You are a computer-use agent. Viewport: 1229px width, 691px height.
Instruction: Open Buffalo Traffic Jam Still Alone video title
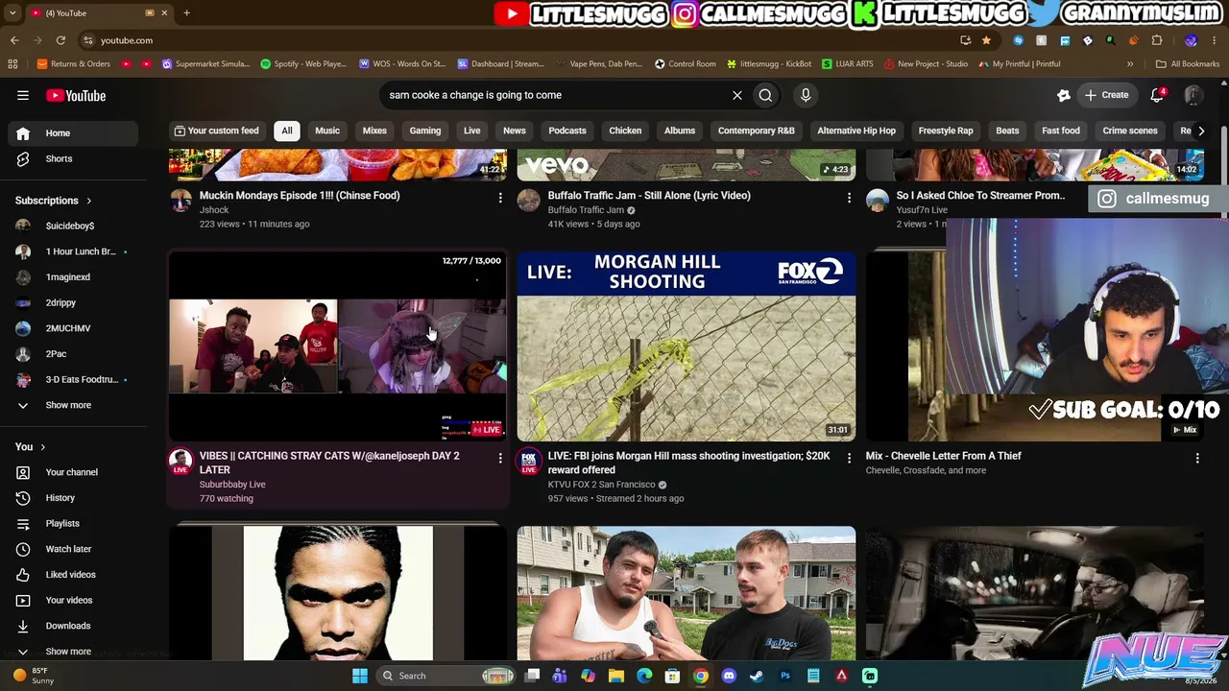[649, 196]
